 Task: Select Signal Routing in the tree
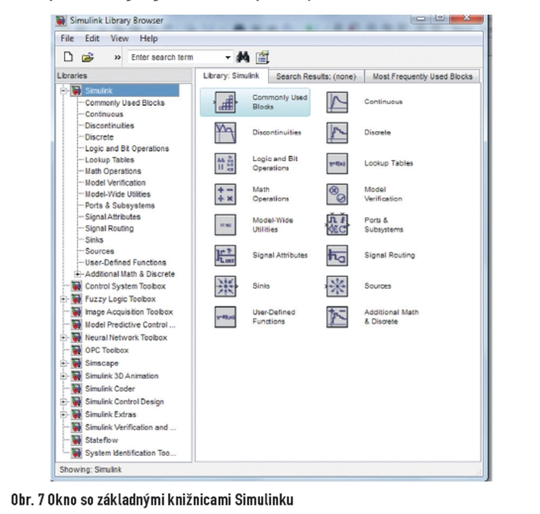tap(109, 229)
